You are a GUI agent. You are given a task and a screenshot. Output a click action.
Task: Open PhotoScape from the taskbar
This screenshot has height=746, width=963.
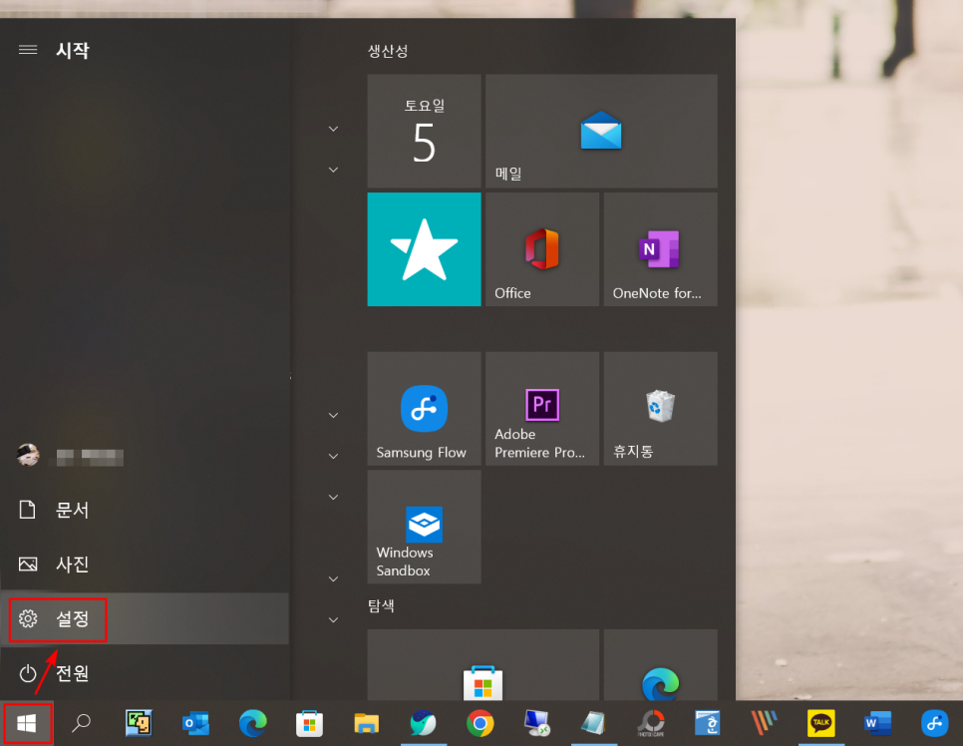tap(650, 723)
